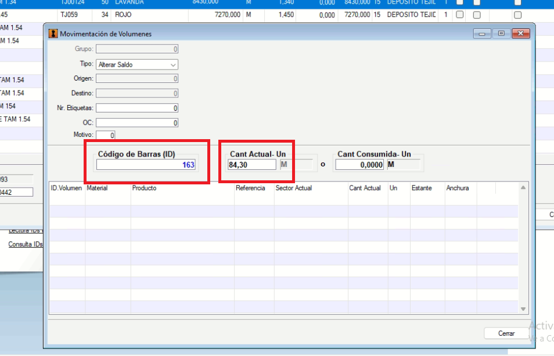The height and width of the screenshot is (356, 554).
Task: Click the Sector Actual column header
Action: pyautogui.click(x=311, y=188)
